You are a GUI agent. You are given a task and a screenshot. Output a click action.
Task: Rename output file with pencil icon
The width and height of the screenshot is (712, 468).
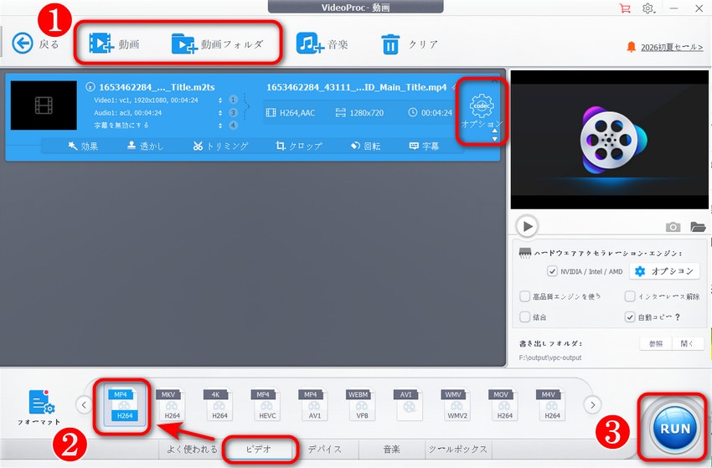coord(454,87)
